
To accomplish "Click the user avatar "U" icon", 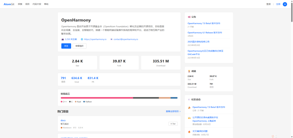I will tap(285, 4).
